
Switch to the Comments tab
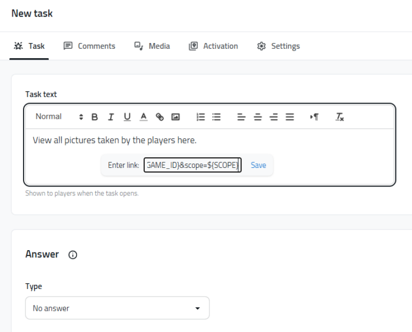(89, 46)
